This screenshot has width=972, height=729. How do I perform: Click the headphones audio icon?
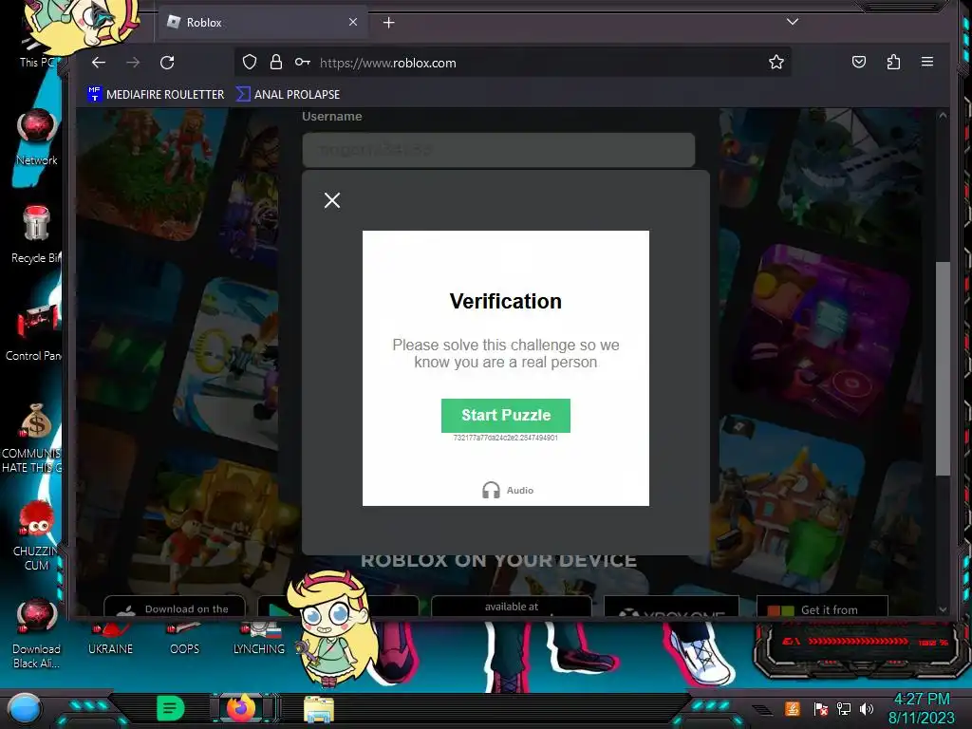(491, 491)
